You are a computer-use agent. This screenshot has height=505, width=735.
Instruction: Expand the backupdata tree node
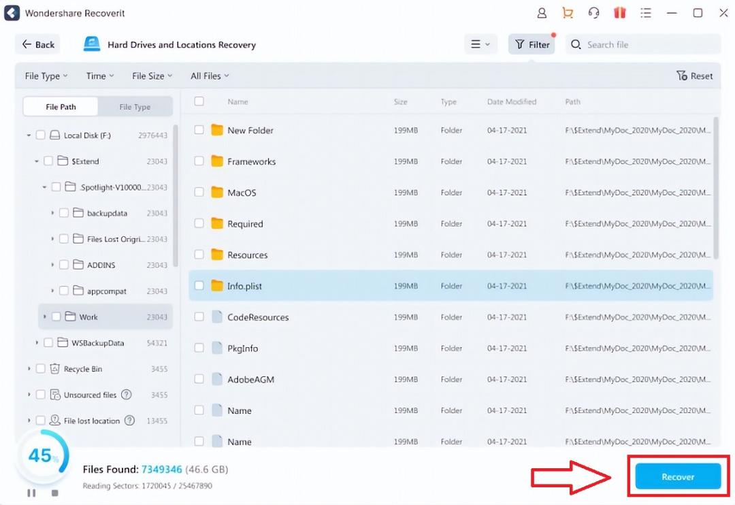click(x=52, y=213)
